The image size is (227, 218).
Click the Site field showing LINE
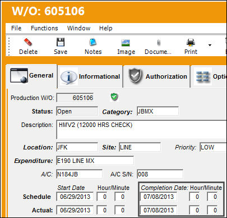click(140, 147)
